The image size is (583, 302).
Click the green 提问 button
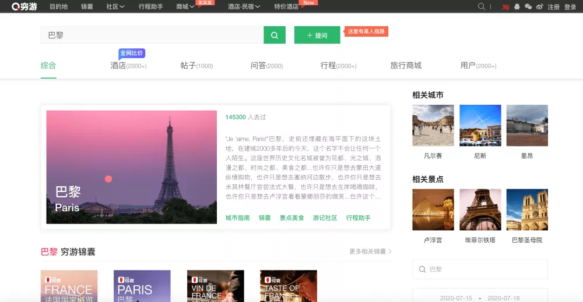[x=317, y=35]
